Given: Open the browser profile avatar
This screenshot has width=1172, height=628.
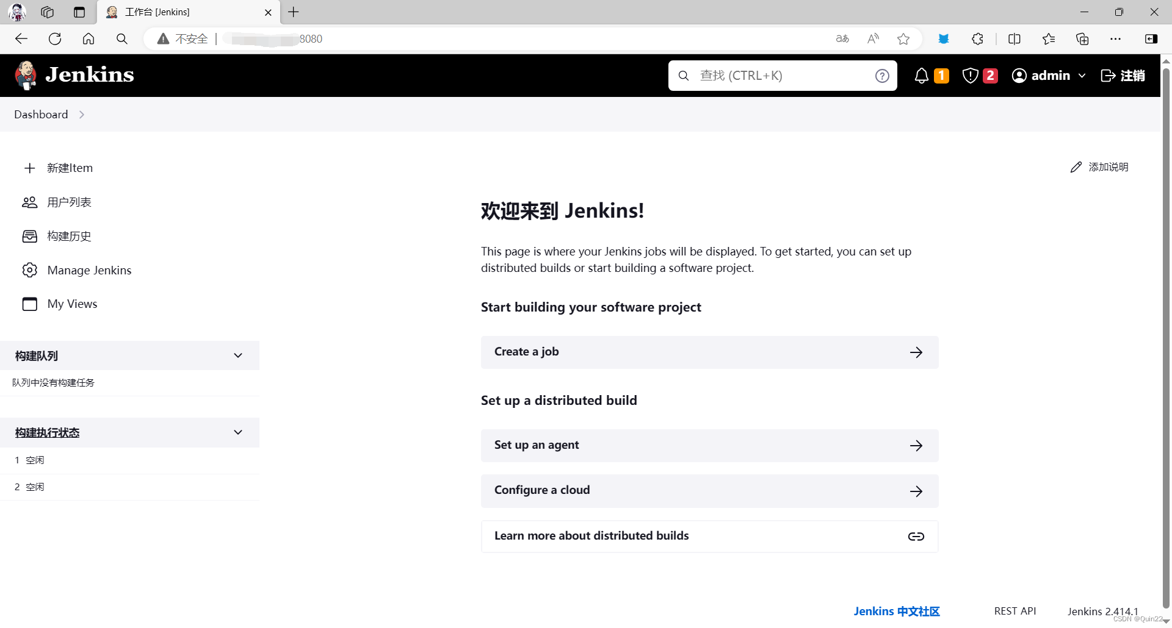Looking at the screenshot, I should 18,12.
